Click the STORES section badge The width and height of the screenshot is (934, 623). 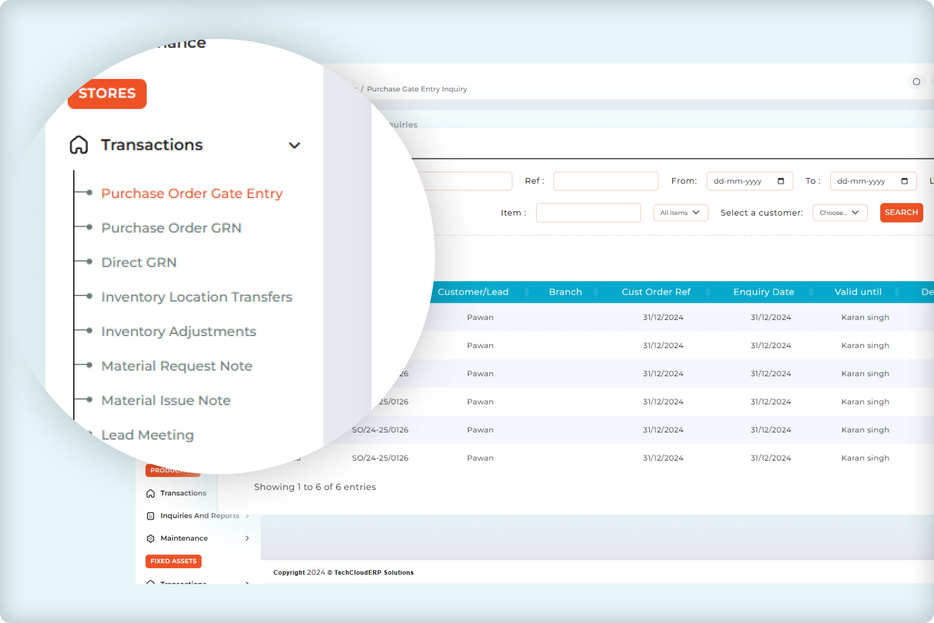[x=107, y=93]
